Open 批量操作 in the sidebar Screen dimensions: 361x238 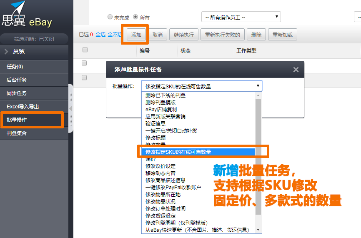[34, 120]
